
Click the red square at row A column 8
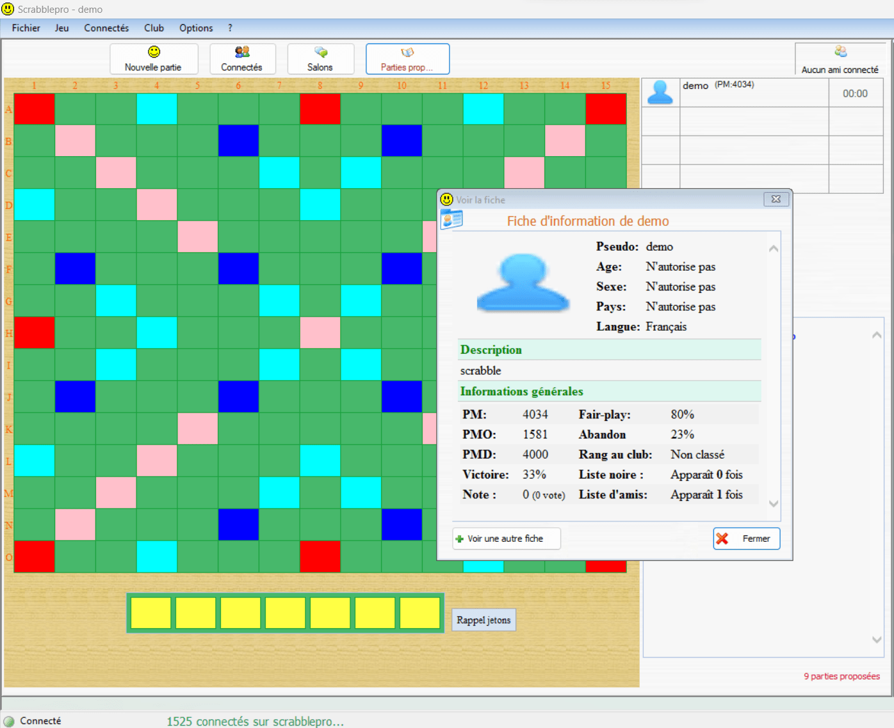(x=320, y=109)
